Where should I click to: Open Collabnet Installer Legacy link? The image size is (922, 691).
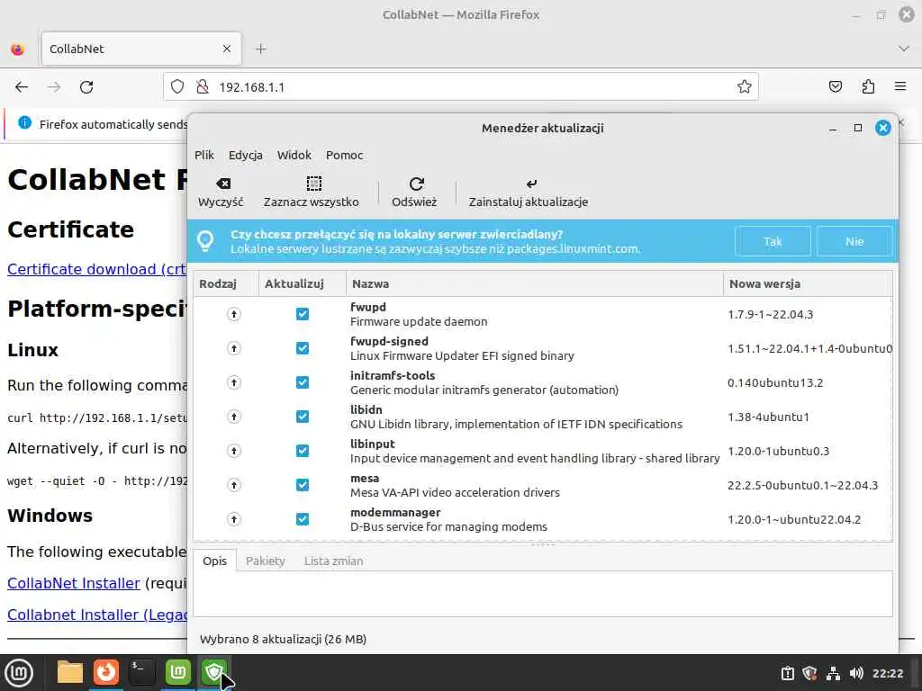tap(97, 615)
